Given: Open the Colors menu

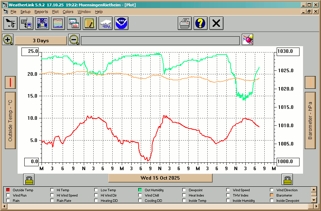Looking at the screenshot, I should point(68,12).
